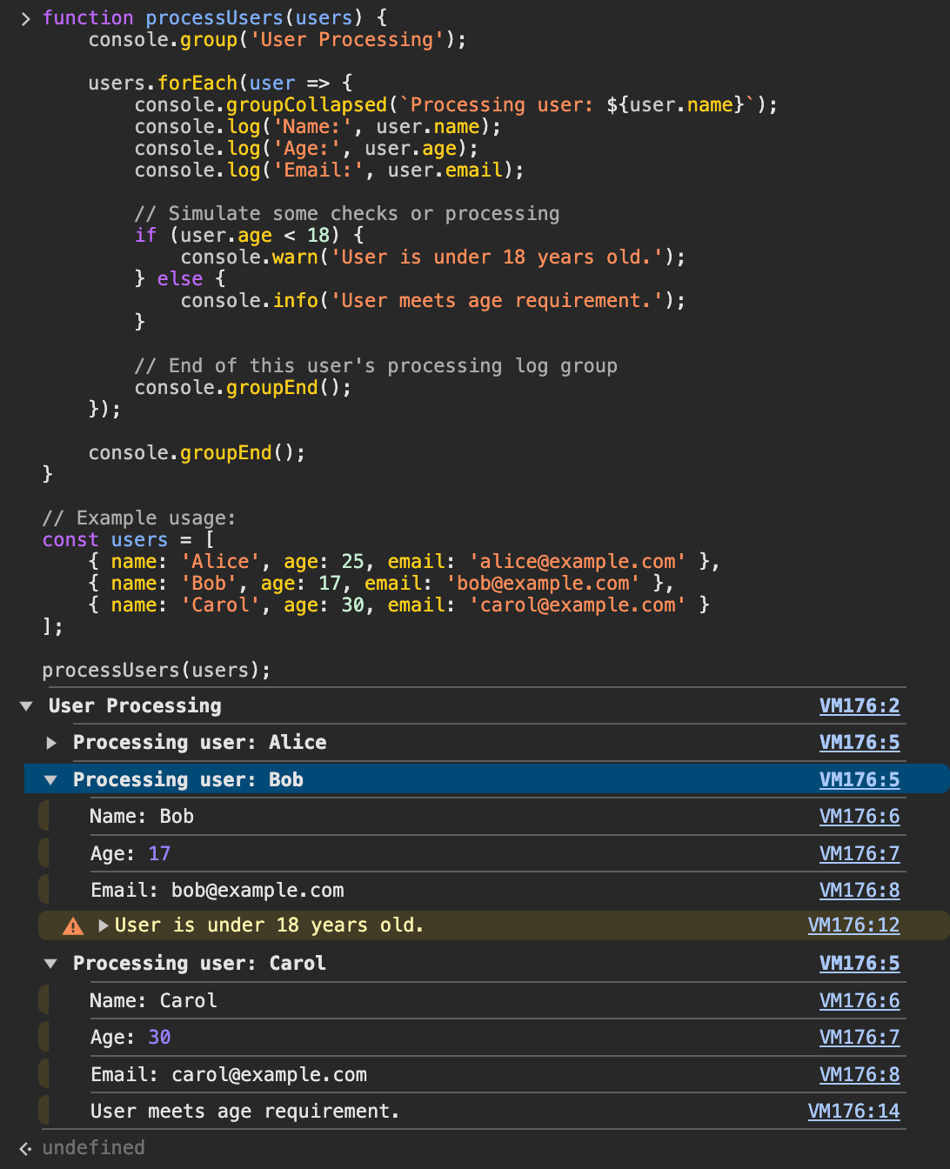The height and width of the screenshot is (1169, 950).
Task: Collapse the User Processing group
Action: coord(26,706)
